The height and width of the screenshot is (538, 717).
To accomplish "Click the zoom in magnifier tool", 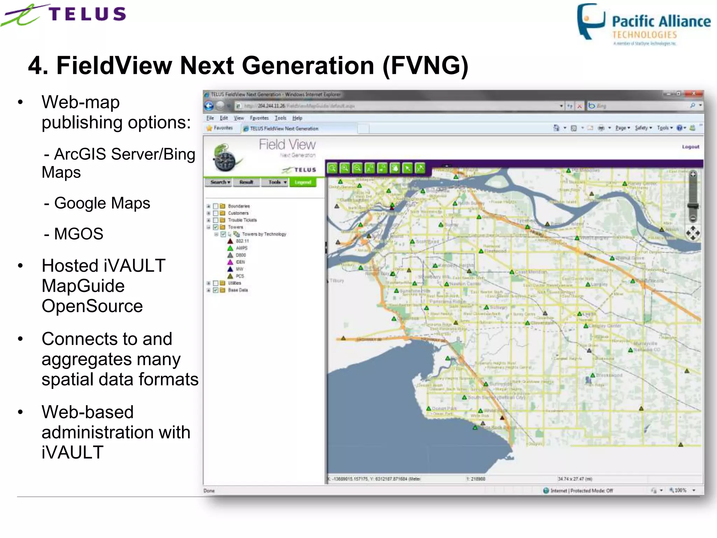I will coord(345,168).
